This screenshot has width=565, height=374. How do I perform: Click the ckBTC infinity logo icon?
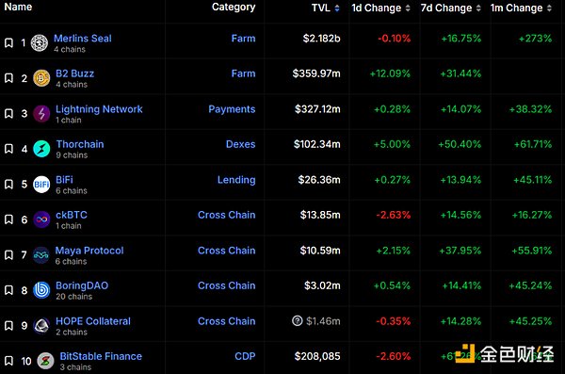pos(41,220)
